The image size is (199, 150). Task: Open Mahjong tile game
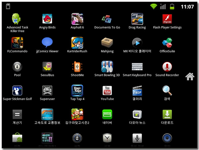pyautogui.click(x=107, y=45)
